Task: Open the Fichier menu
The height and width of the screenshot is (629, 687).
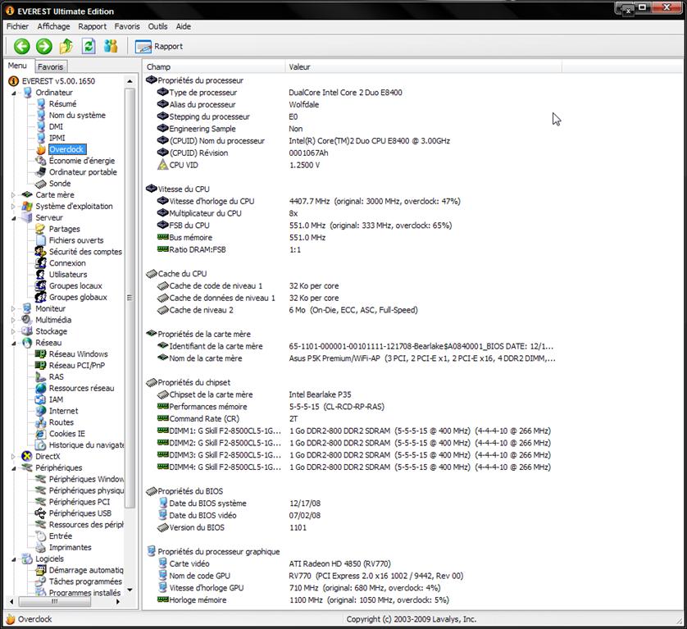Action: point(17,26)
